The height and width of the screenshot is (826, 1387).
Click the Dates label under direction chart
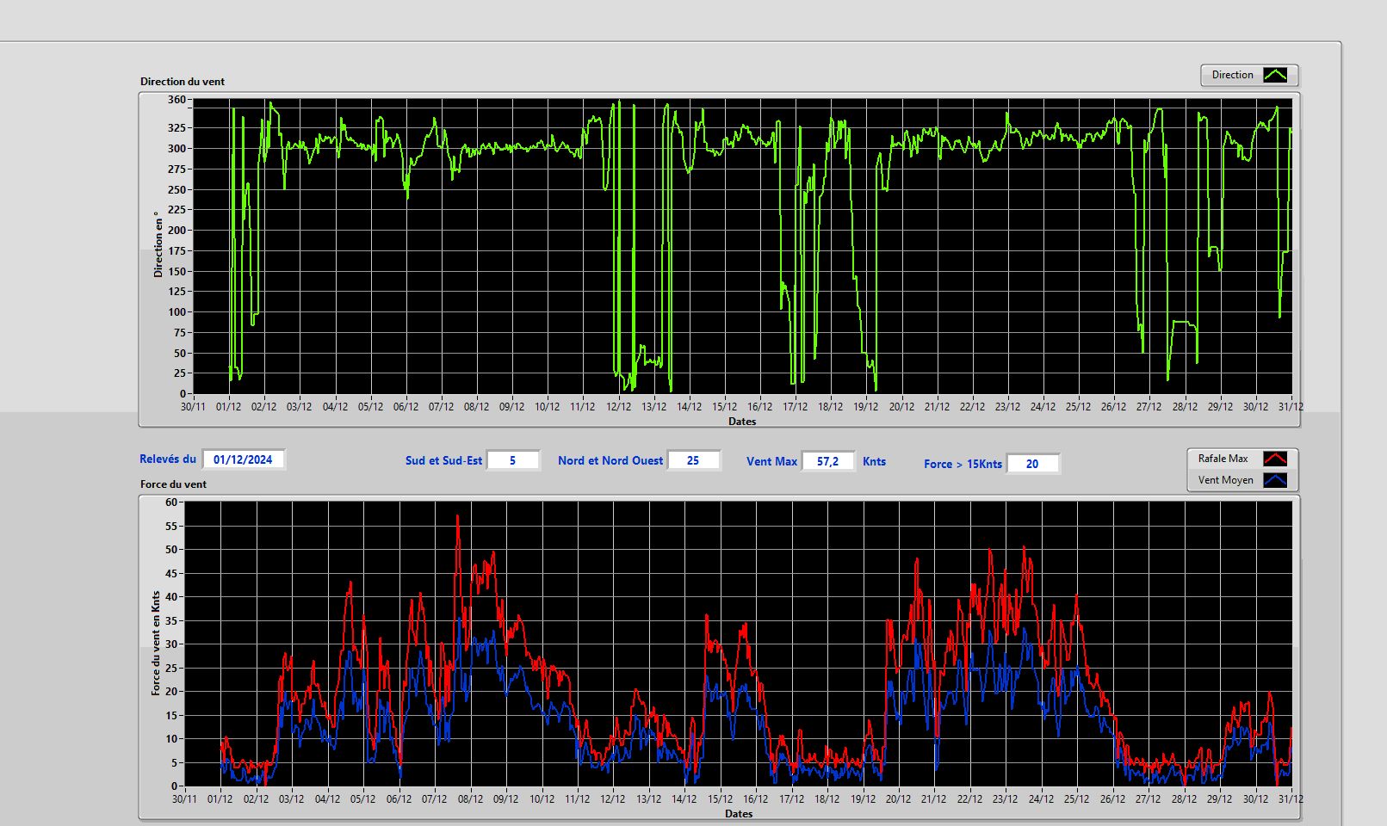pyautogui.click(x=742, y=422)
